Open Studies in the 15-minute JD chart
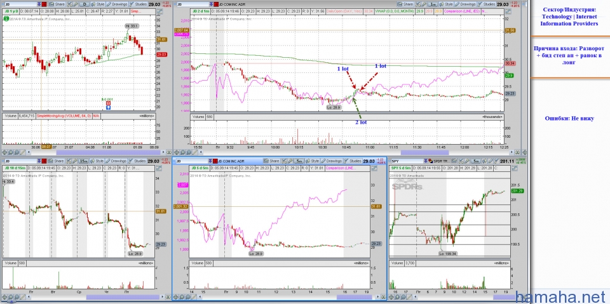This screenshot has width=610, height=304. point(137,161)
